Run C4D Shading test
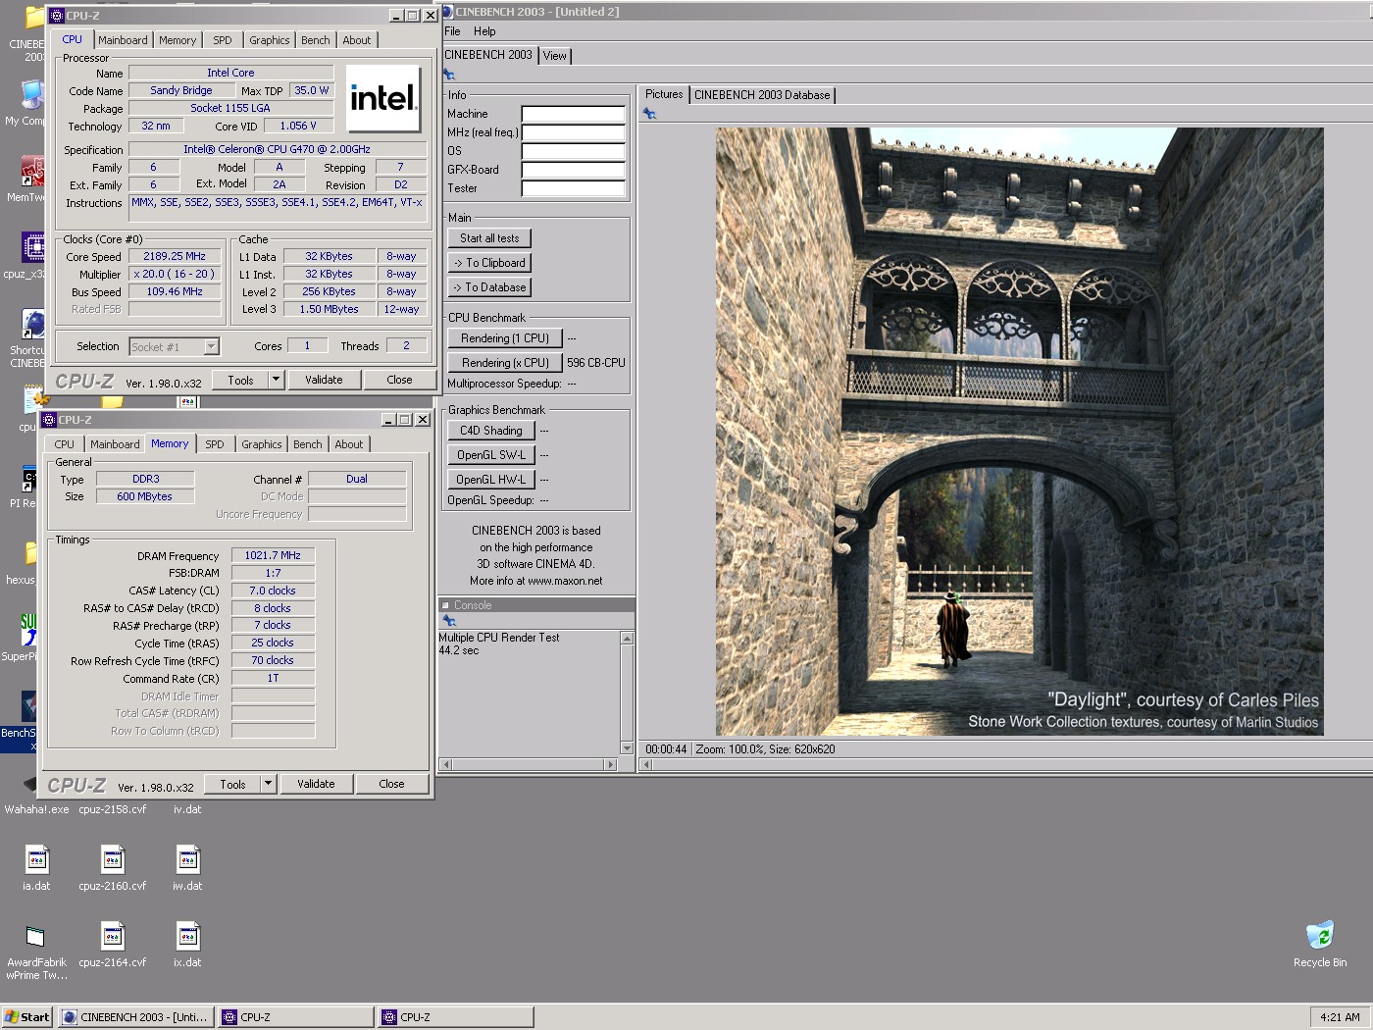 point(491,431)
